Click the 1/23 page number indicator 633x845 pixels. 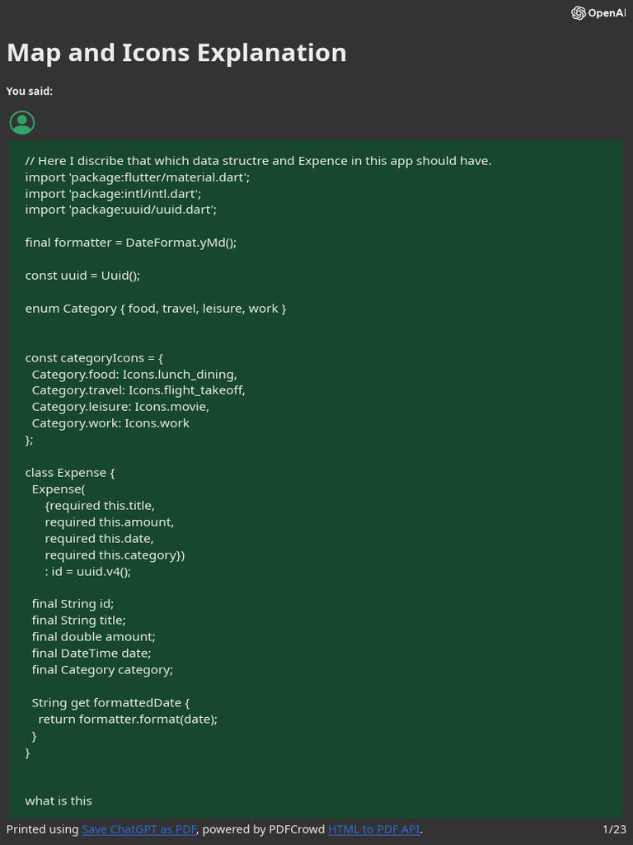(x=614, y=828)
